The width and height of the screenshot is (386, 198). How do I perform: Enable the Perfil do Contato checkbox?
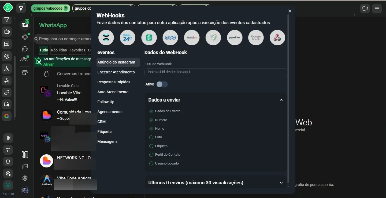[x=151, y=155]
